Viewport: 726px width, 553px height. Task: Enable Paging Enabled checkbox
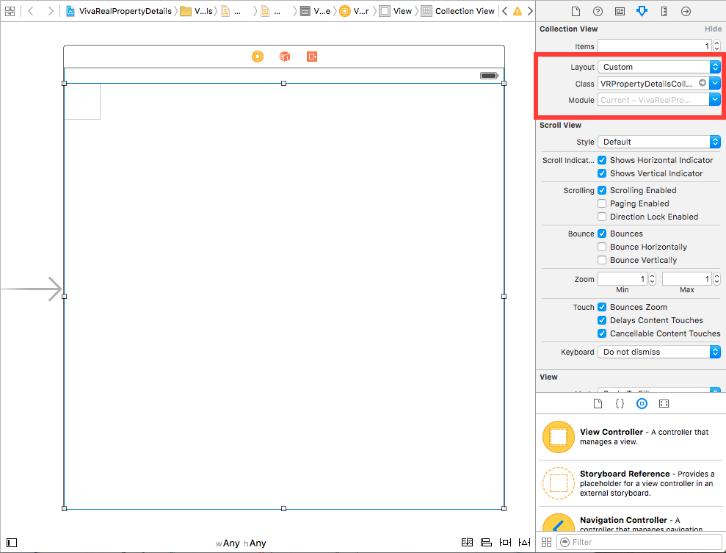pyautogui.click(x=602, y=203)
